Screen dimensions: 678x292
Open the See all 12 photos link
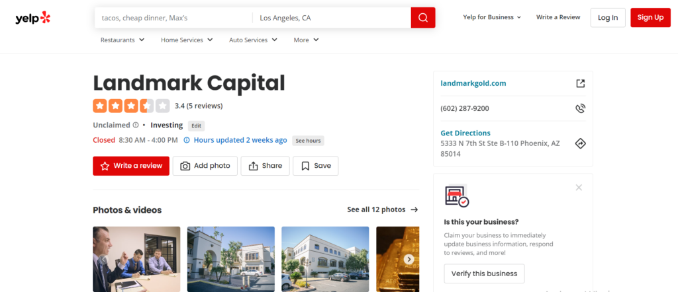[382, 209]
